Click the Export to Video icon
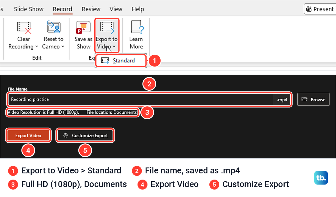The height and width of the screenshot is (197, 336). (107, 28)
